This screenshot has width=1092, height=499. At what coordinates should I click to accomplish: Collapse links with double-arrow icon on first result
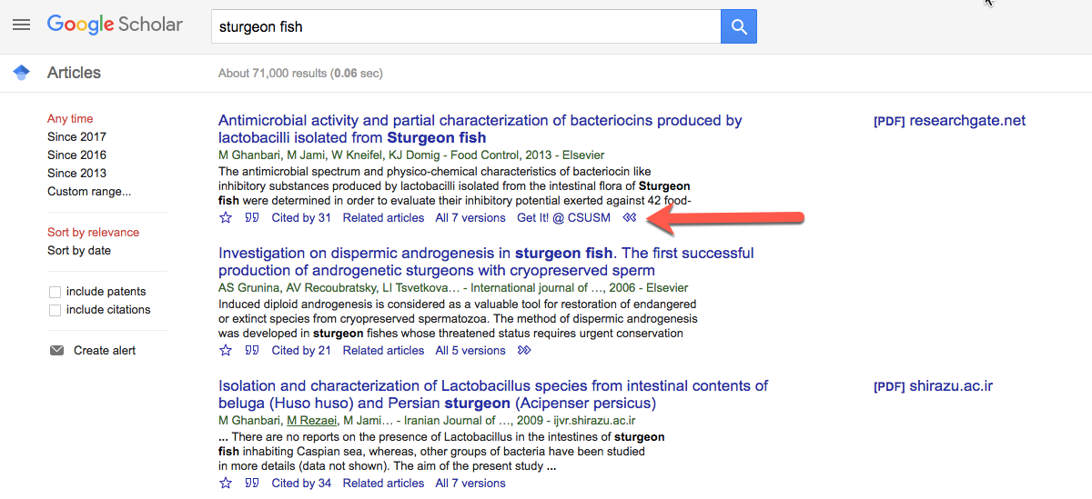click(x=629, y=218)
